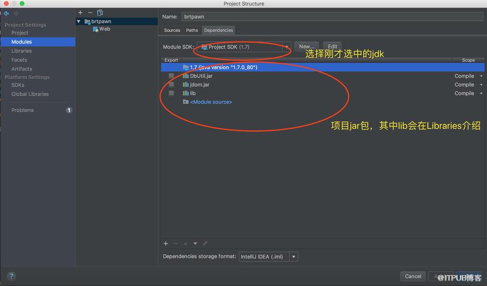Move dependency down arrow icon

pyautogui.click(x=195, y=243)
